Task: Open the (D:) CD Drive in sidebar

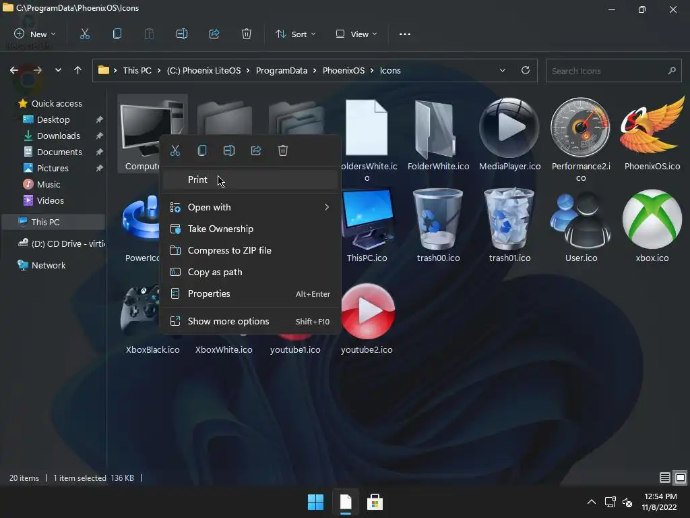Action: pyautogui.click(x=61, y=243)
